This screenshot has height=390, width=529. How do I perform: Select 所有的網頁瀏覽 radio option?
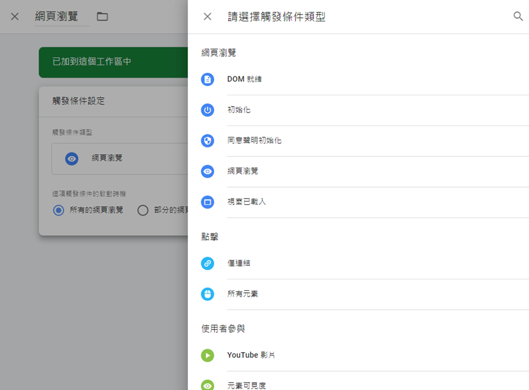click(x=58, y=210)
